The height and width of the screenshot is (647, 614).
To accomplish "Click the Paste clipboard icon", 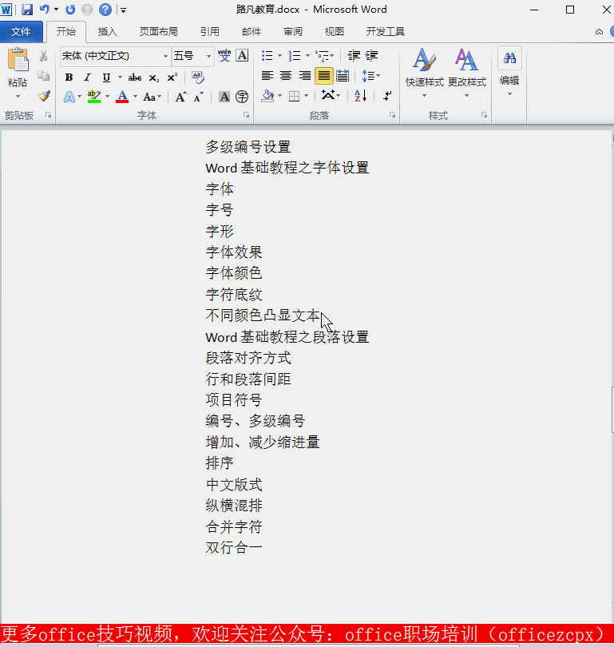I will (18, 60).
